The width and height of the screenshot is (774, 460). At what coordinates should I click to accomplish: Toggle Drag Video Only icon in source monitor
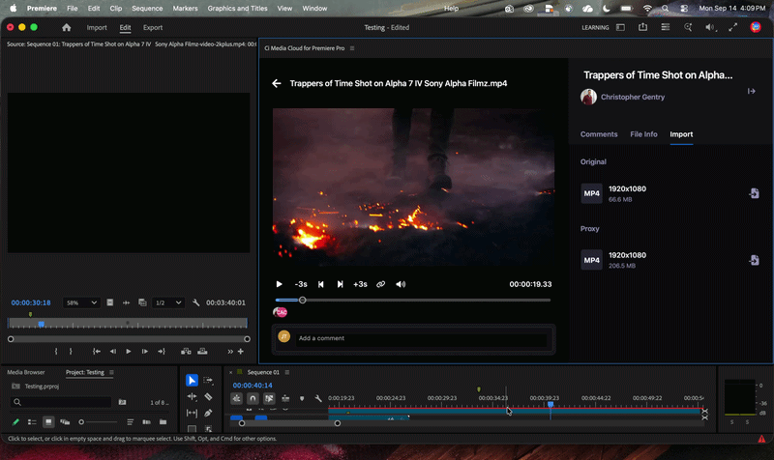coord(109,302)
